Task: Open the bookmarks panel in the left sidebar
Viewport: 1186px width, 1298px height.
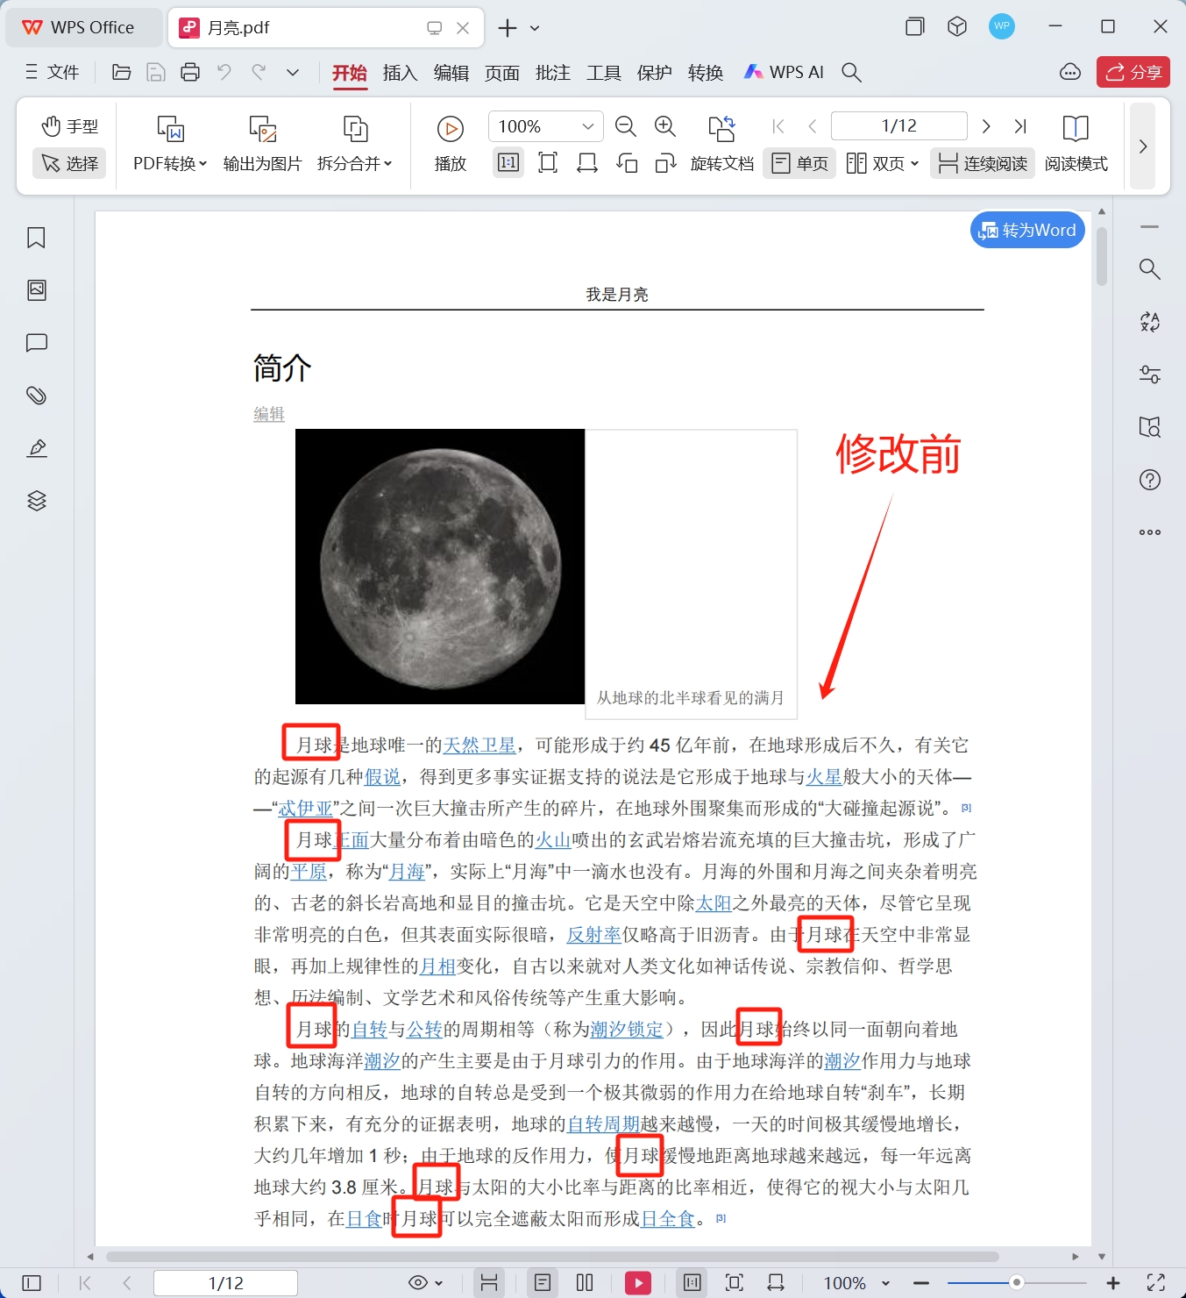Action: pos(36,237)
